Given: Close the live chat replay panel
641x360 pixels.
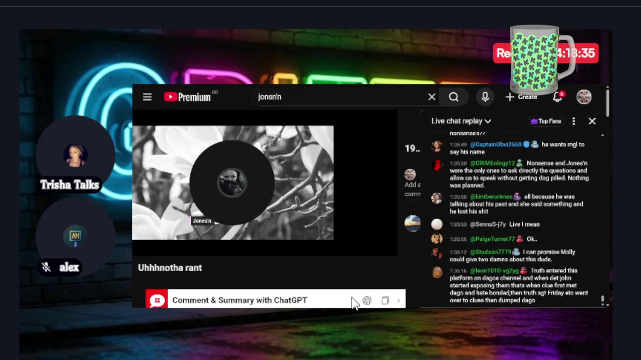Looking at the screenshot, I should [592, 121].
